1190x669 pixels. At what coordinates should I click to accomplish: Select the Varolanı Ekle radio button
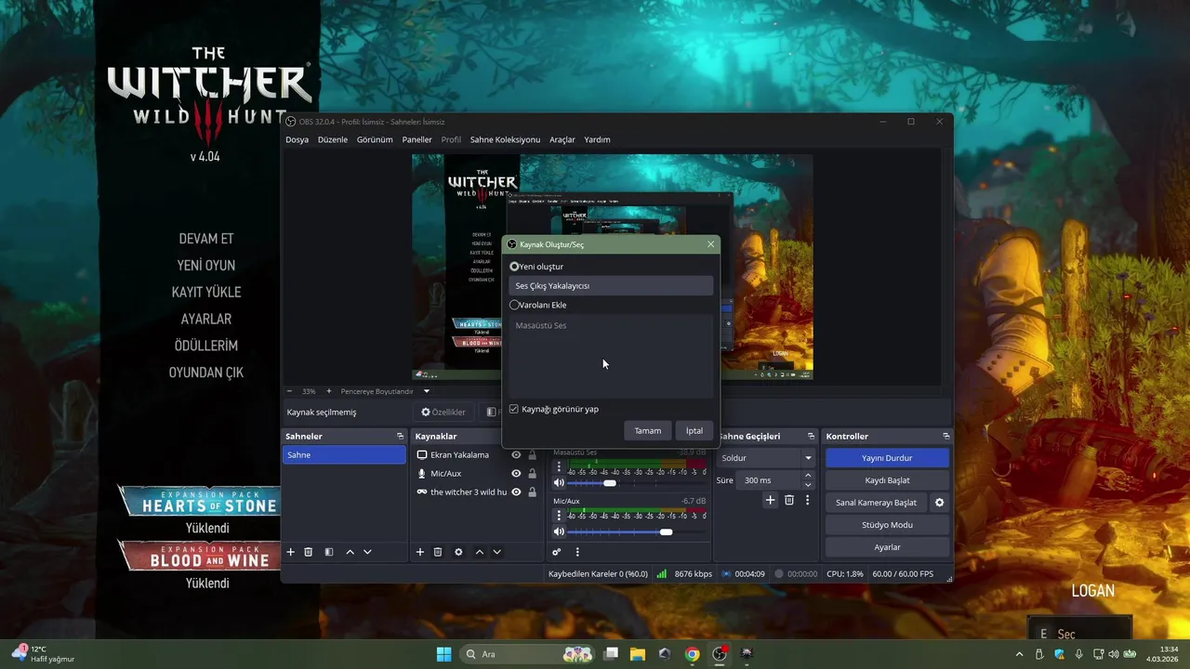pyautogui.click(x=514, y=305)
